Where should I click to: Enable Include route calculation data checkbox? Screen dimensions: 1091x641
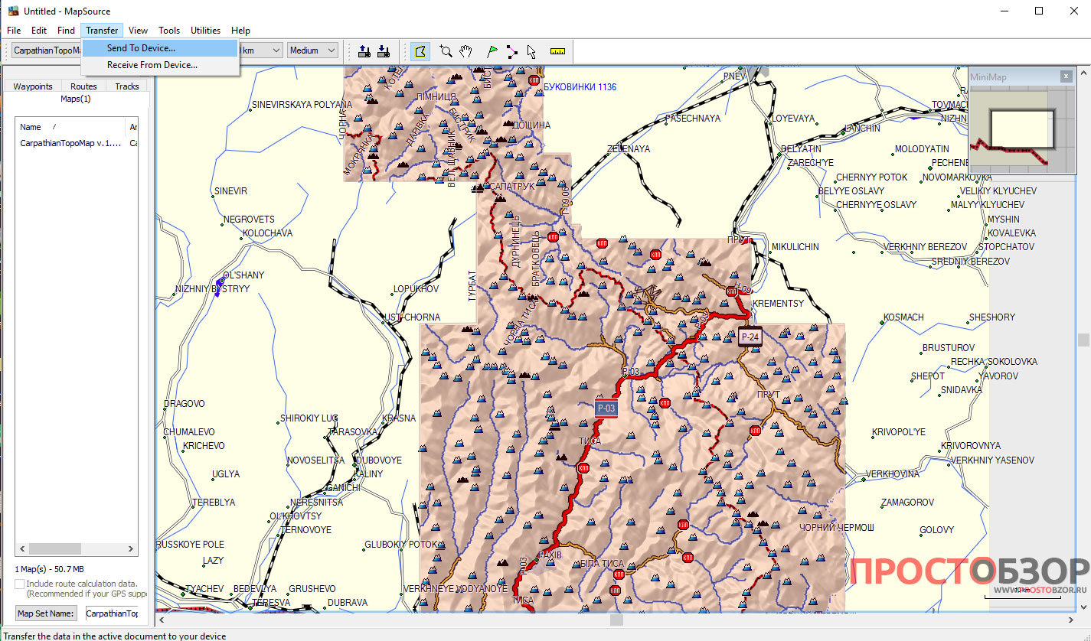(x=20, y=584)
